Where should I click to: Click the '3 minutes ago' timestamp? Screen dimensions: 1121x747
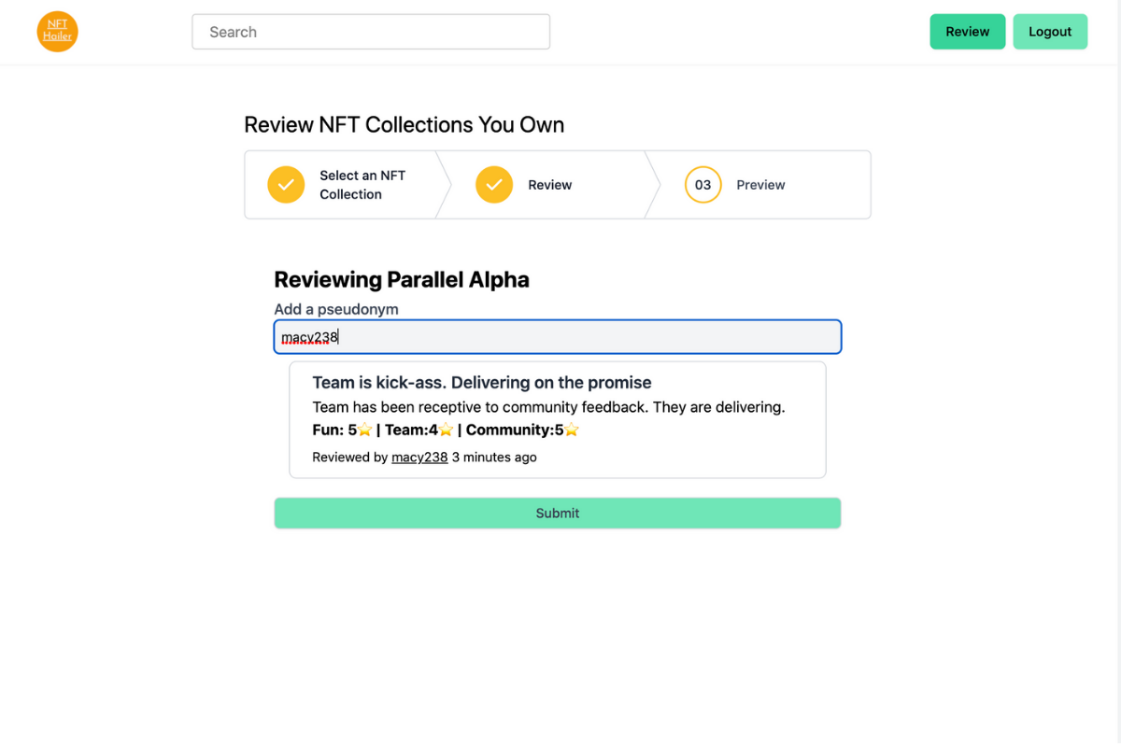coord(494,458)
